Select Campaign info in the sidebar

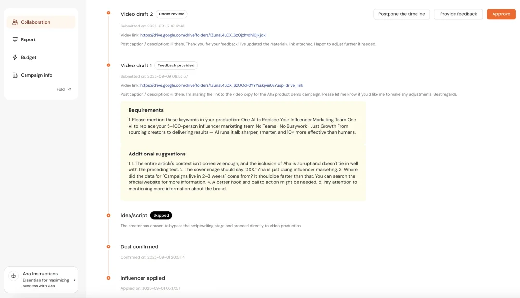coord(36,75)
